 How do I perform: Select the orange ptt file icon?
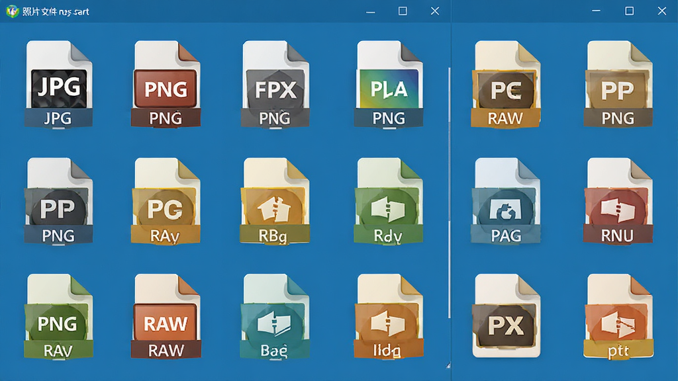tap(618, 317)
